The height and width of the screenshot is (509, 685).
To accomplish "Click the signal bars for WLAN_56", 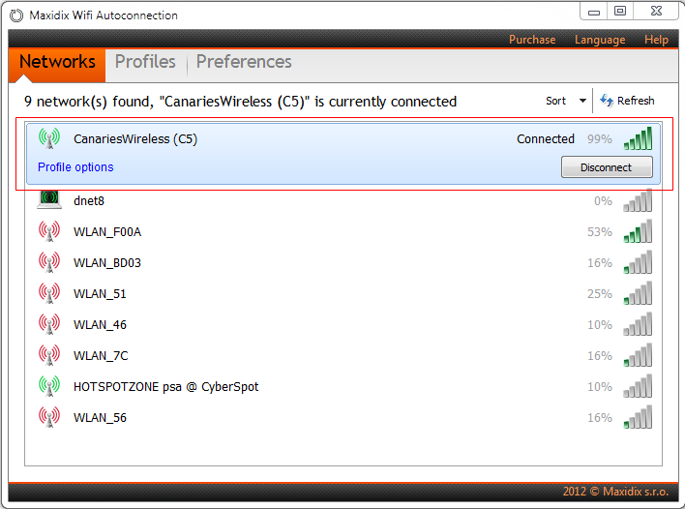I will pyautogui.click(x=638, y=417).
